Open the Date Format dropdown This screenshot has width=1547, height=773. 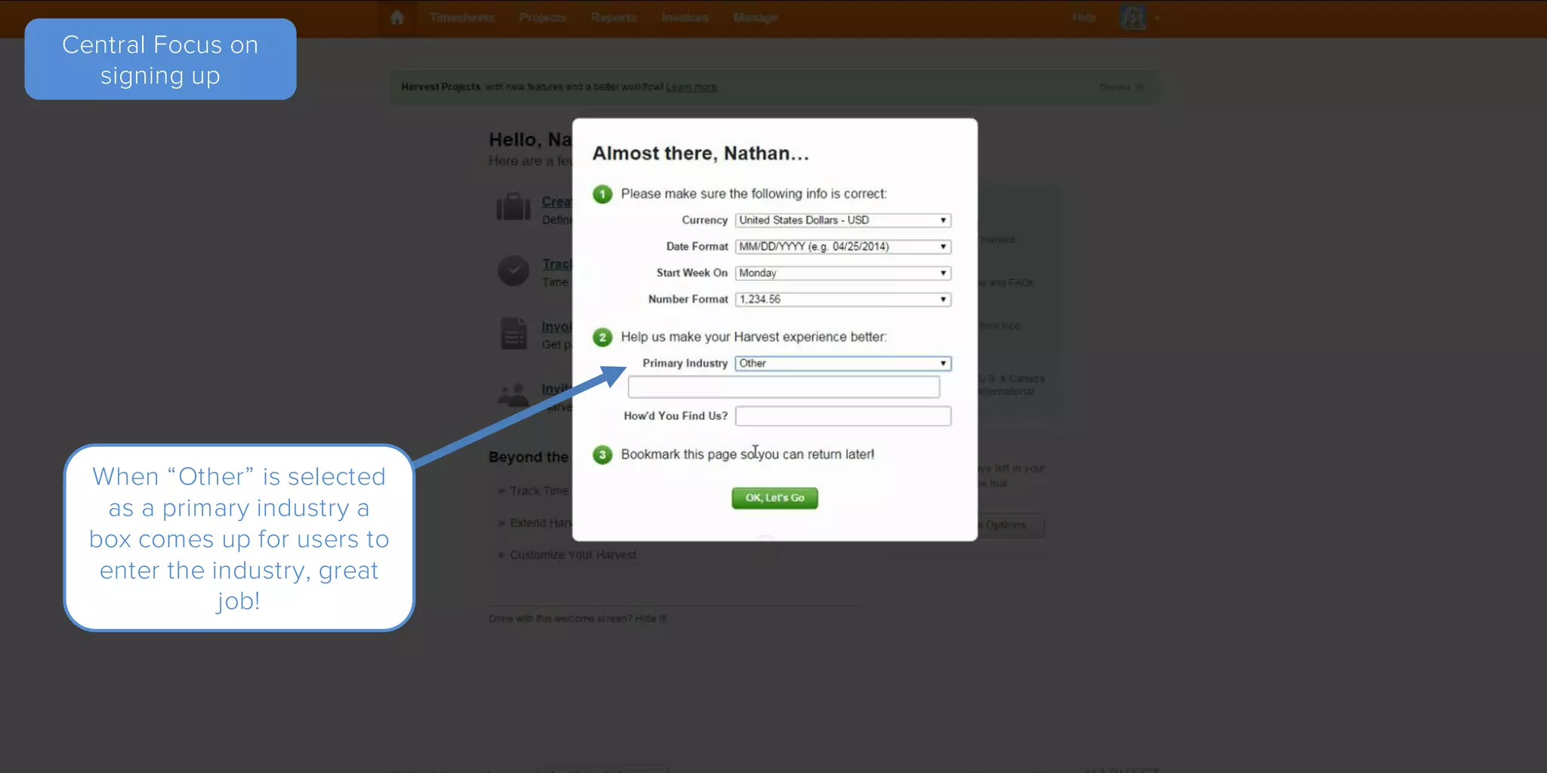click(x=843, y=247)
